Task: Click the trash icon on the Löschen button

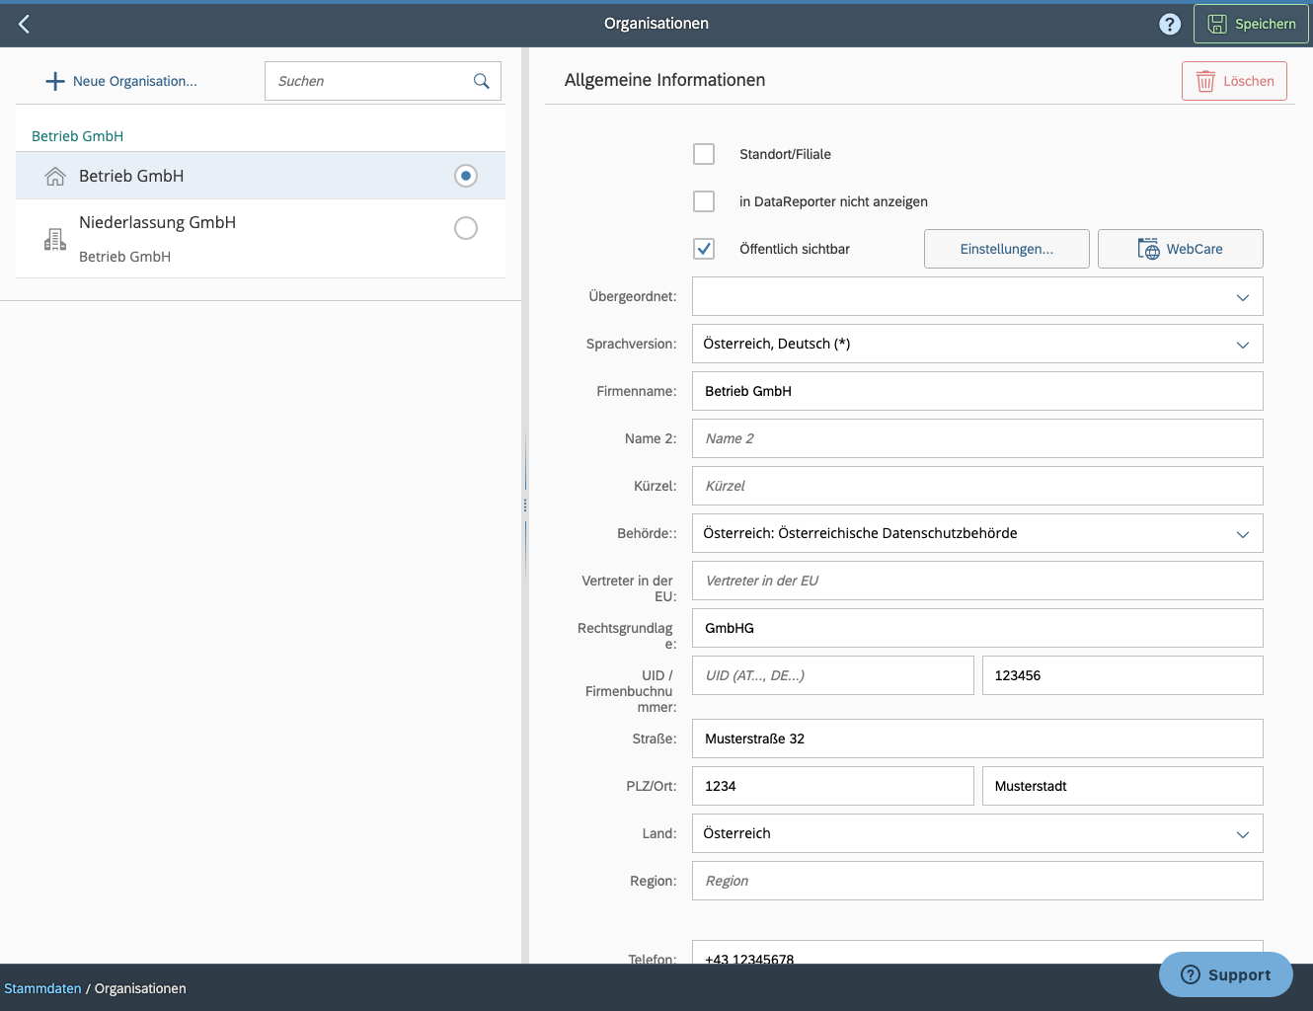Action: click(x=1205, y=81)
